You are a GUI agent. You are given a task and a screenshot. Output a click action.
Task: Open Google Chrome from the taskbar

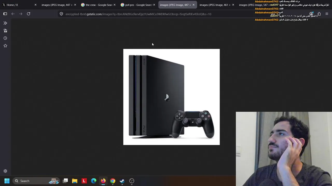coord(113,181)
